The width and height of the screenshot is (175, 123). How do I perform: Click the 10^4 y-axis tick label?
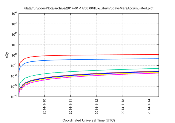[x=14, y=13]
